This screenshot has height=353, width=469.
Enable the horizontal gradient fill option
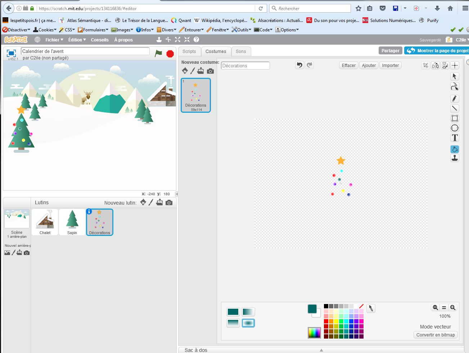coord(248,312)
